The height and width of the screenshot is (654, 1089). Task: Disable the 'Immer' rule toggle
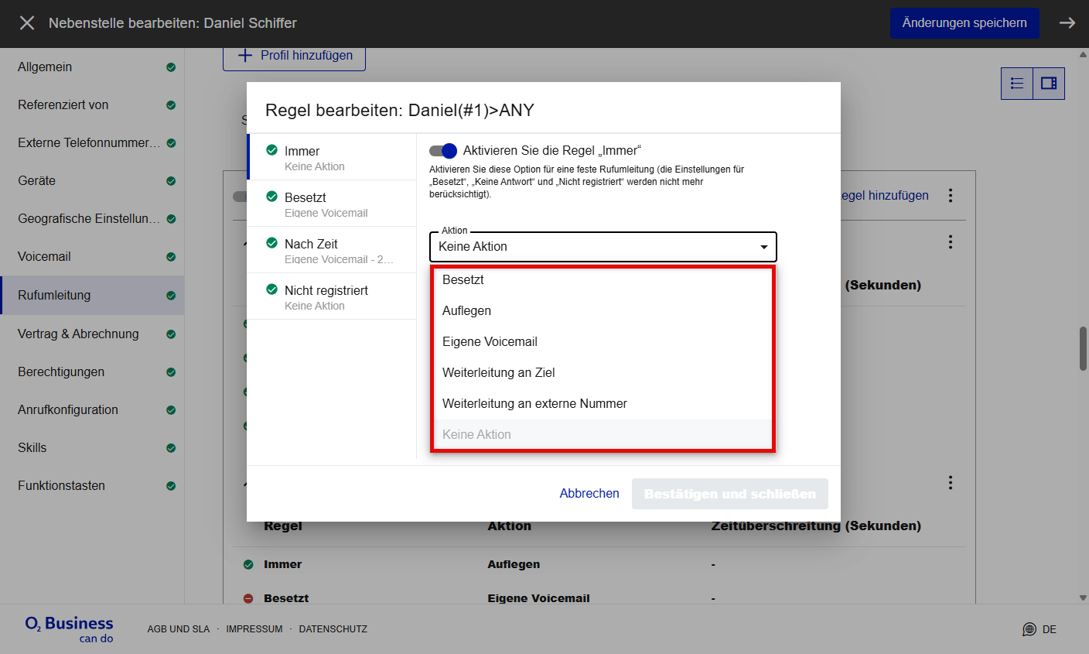[x=443, y=151]
